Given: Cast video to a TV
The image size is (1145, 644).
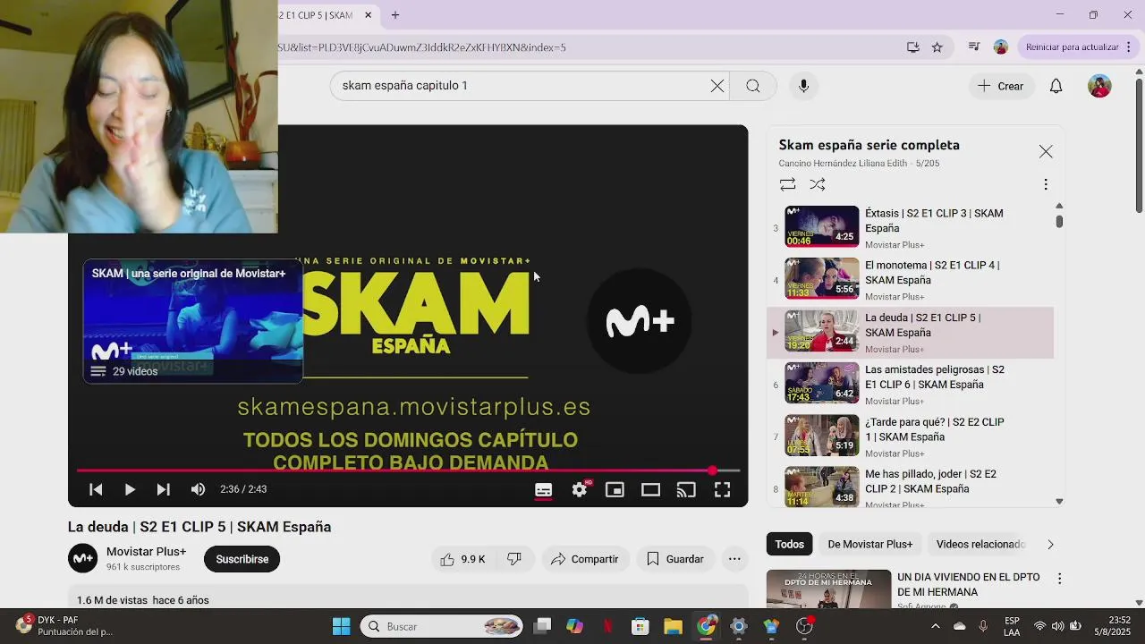Looking at the screenshot, I should tap(686, 489).
